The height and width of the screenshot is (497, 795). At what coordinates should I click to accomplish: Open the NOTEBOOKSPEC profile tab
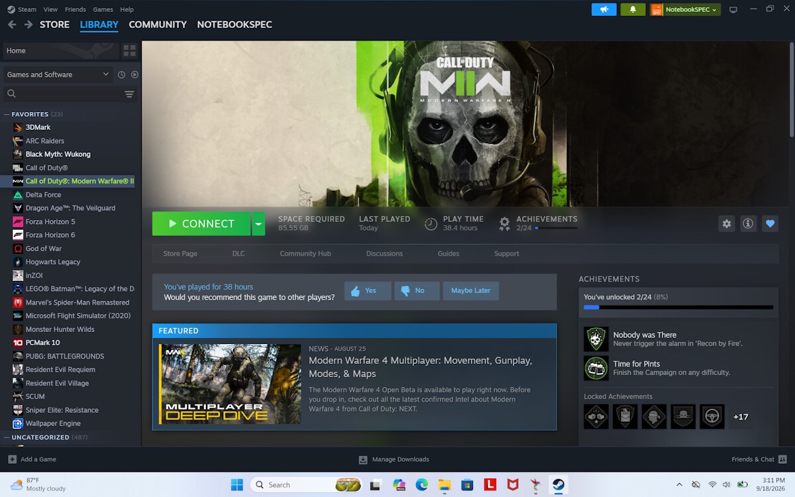tap(235, 25)
